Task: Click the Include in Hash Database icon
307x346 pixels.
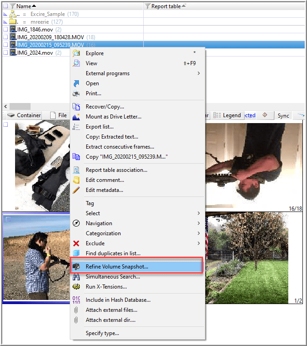Action: coord(76,300)
